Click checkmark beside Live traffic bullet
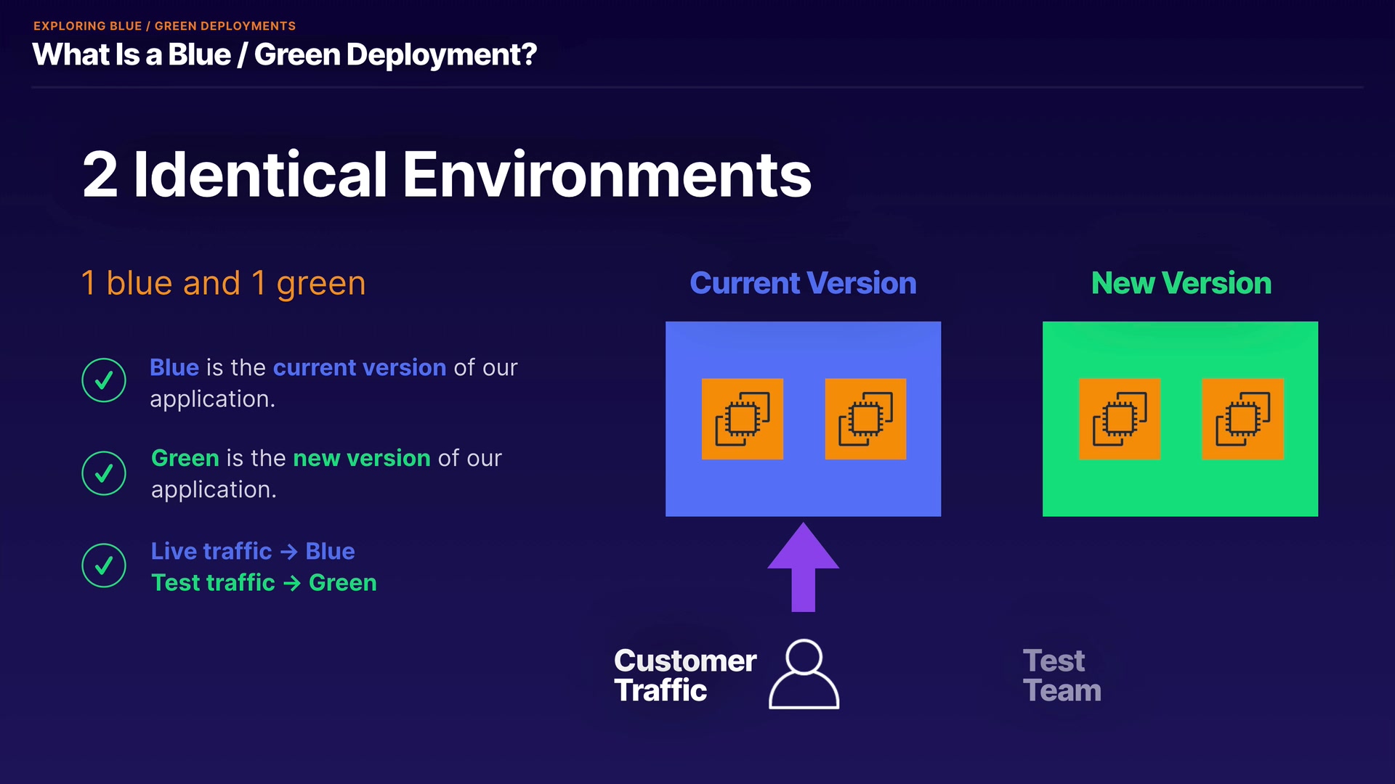The image size is (1395, 784). (x=104, y=565)
